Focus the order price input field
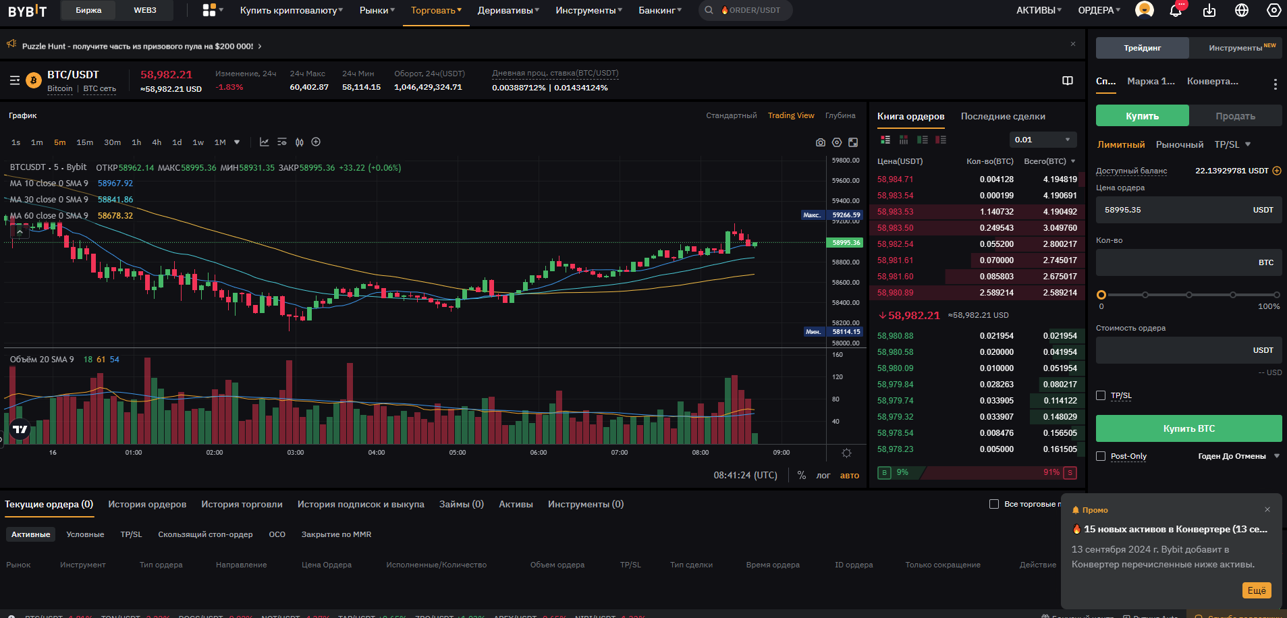The image size is (1287, 618). [1188, 210]
